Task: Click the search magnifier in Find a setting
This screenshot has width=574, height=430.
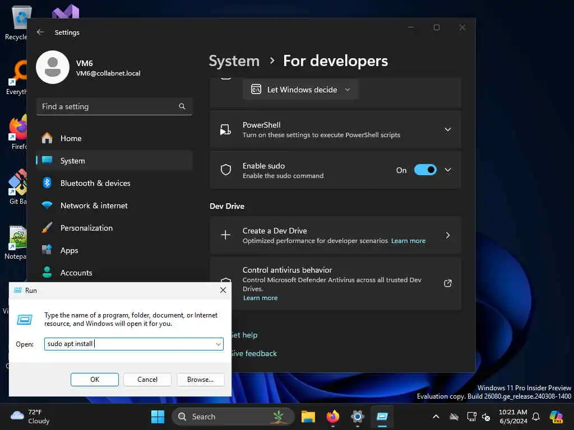Action: tap(182, 106)
